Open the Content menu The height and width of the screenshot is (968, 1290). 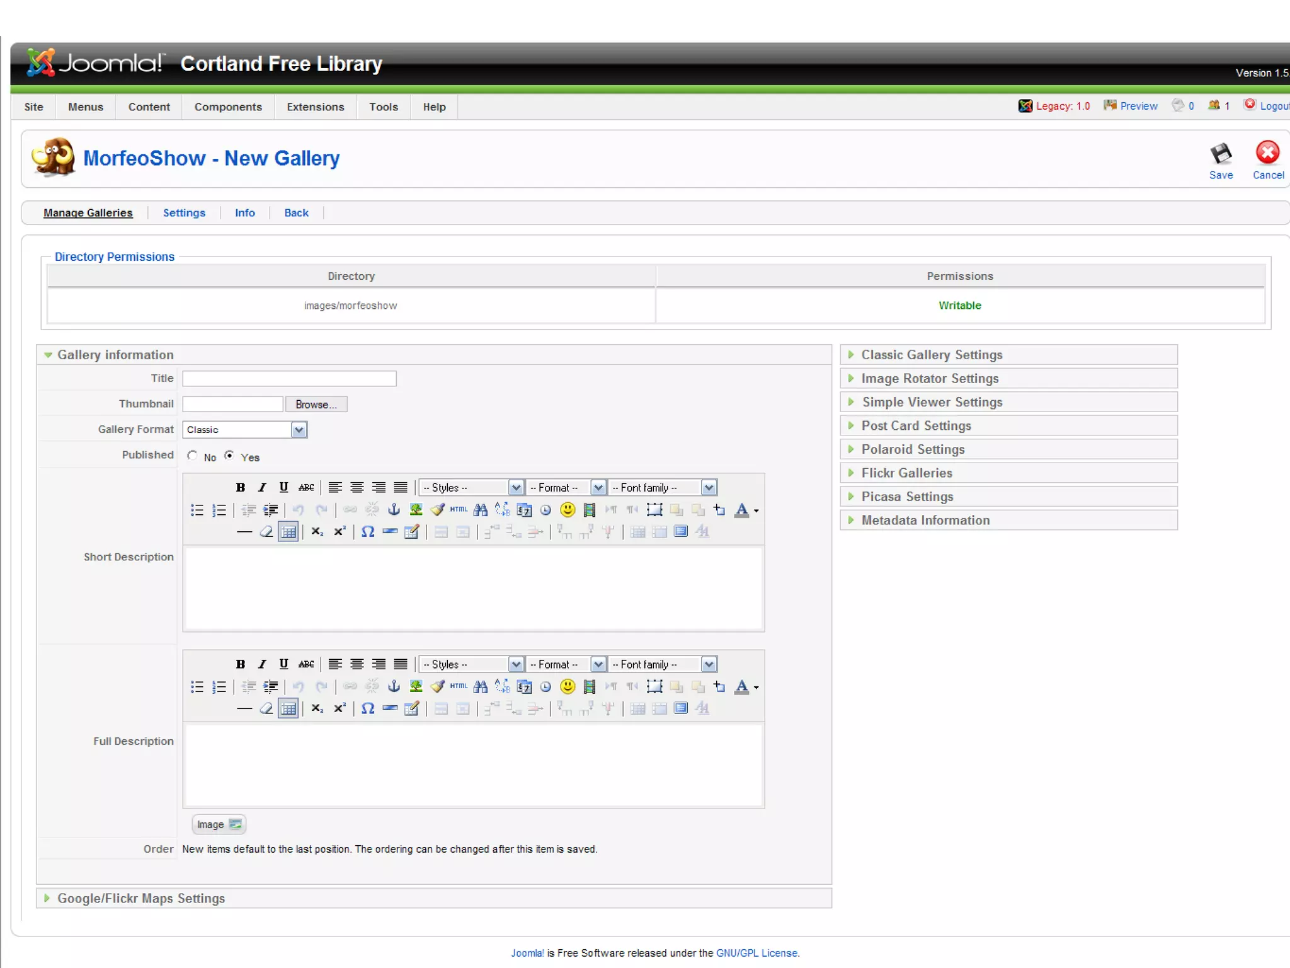(149, 107)
